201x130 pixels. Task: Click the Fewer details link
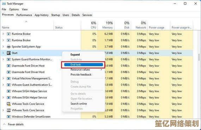pos(16,124)
